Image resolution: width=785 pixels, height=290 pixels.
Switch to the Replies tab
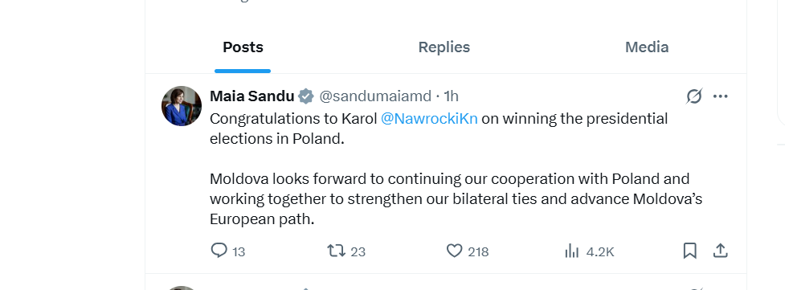click(x=444, y=47)
